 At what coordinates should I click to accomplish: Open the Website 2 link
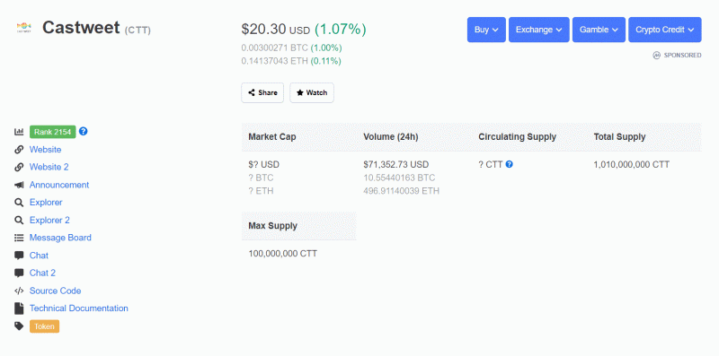49,167
